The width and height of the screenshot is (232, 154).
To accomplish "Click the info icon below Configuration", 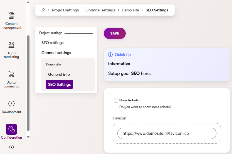I will coord(11,147).
